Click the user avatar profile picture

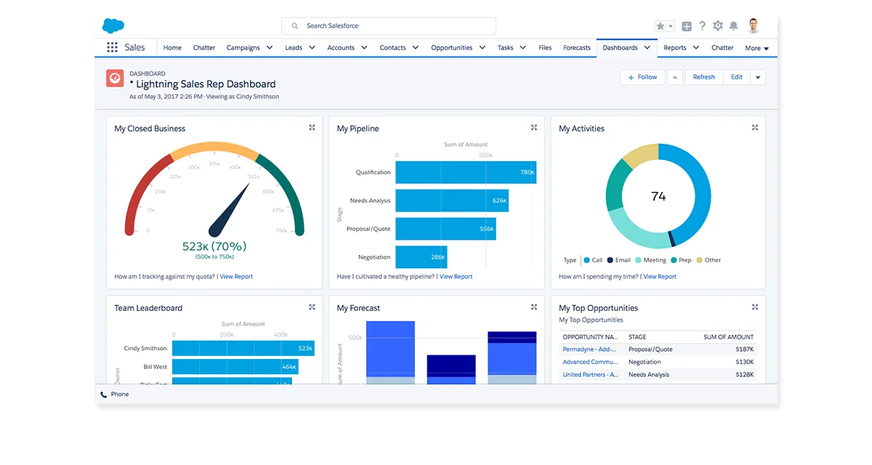point(753,26)
